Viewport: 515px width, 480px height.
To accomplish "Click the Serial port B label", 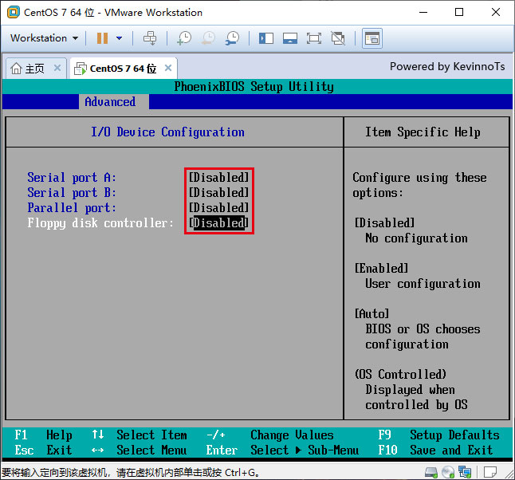I will tap(72, 193).
